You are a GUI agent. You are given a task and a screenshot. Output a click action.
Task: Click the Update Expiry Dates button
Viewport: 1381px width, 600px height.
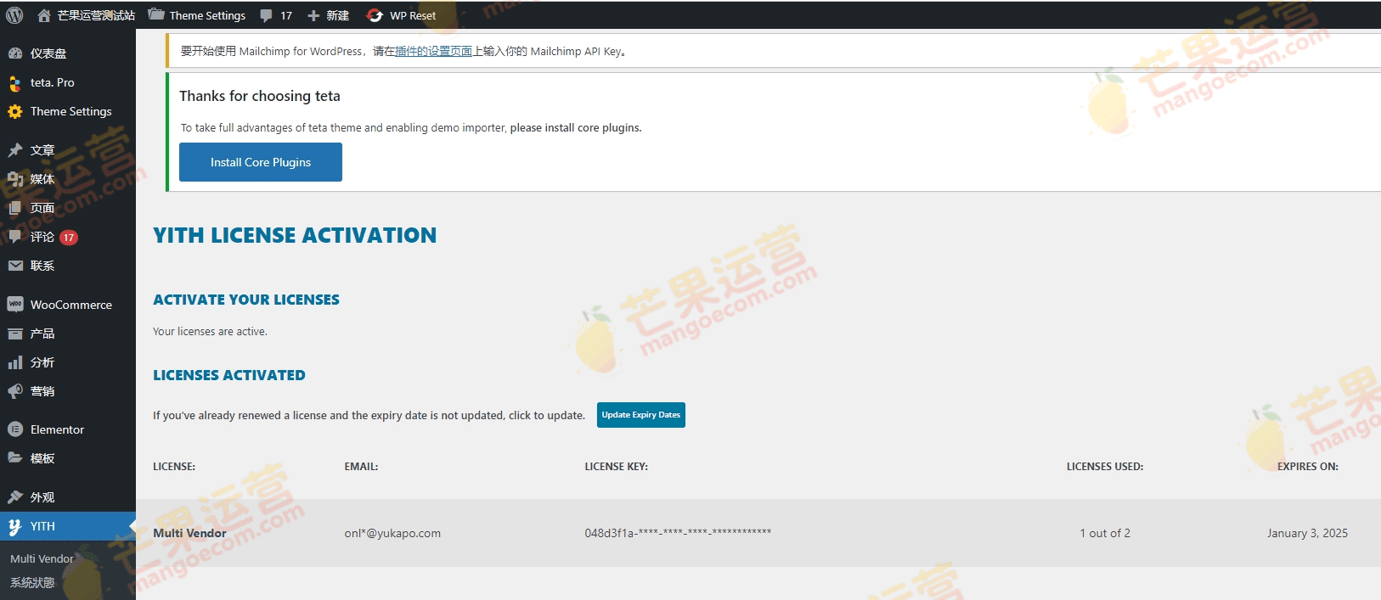641,415
